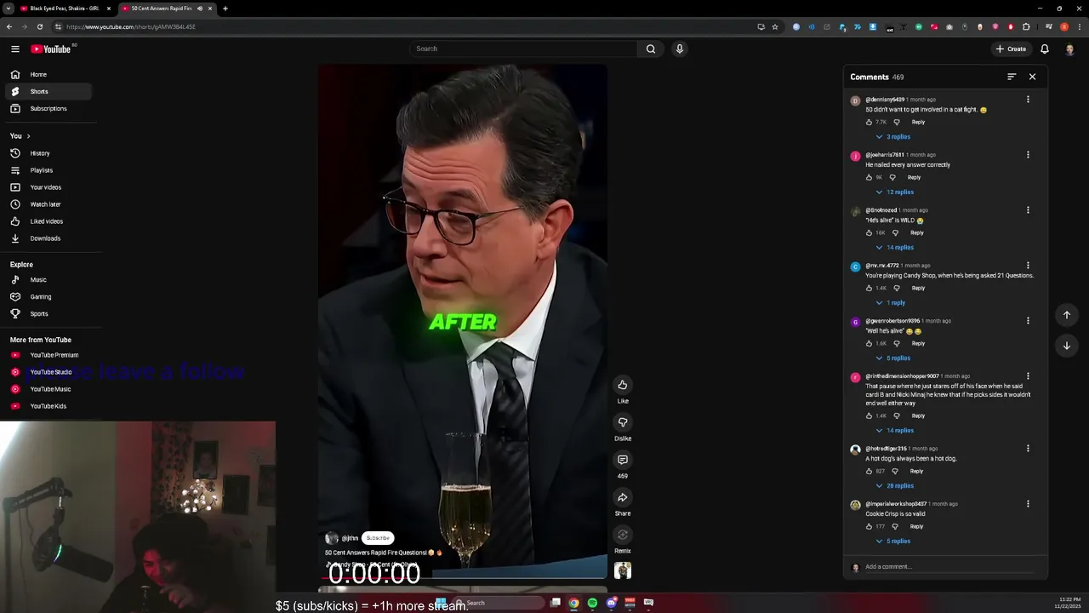
Task: Click the YouTube logo
Action: pos(51,49)
